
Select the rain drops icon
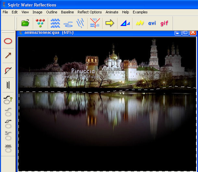click(x=80, y=23)
